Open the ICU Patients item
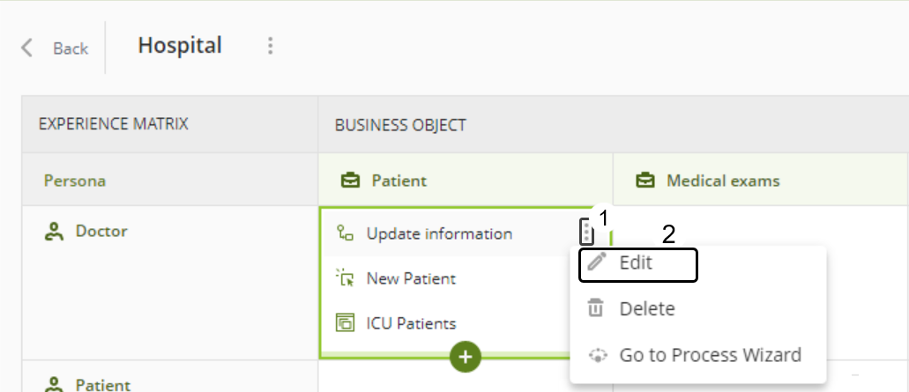This screenshot has width=909, height=392. point(411,323)
